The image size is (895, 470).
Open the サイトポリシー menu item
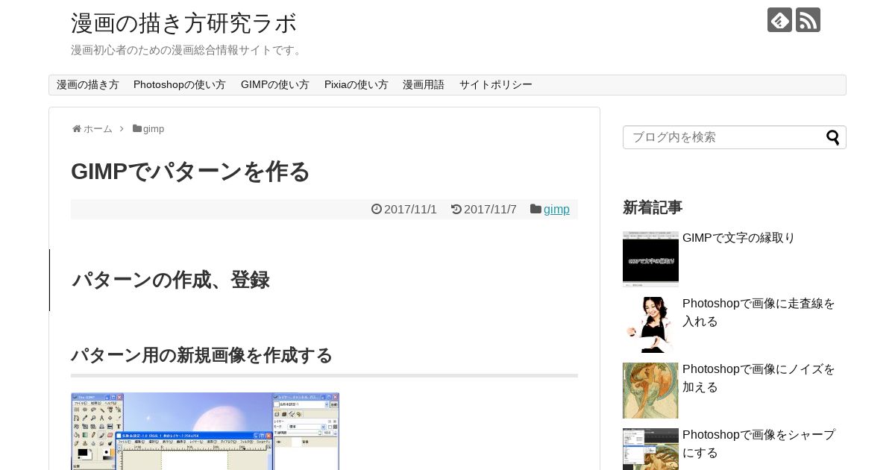pyautogui.click(x=496, y=85)
